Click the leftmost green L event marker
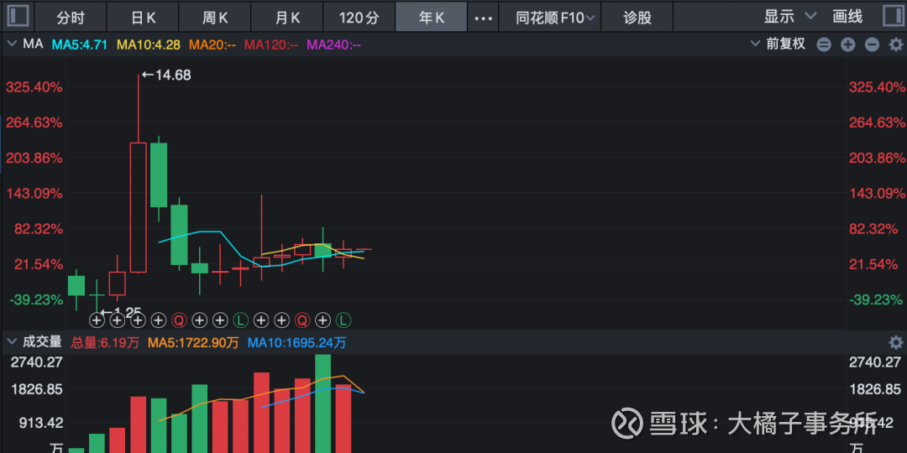907x453 pixels. point(240,320)
